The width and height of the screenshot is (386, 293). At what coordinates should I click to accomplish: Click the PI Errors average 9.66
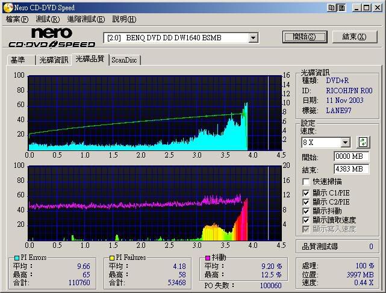pos(84,266)
